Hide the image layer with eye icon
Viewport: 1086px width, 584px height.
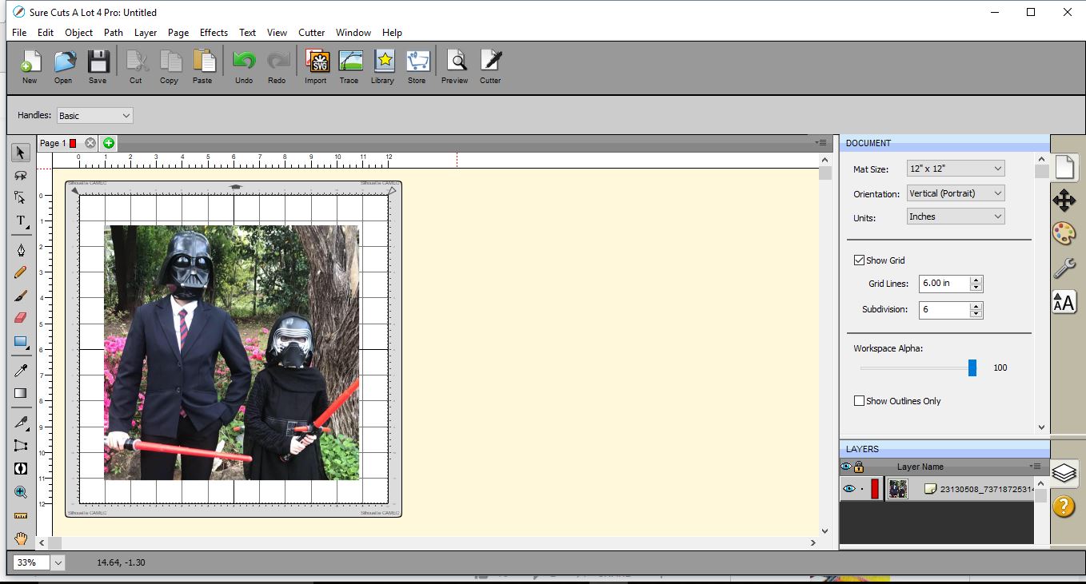[848, 489]
